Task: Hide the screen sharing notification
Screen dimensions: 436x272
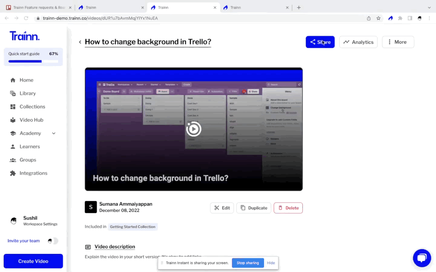Action: pyautogui.click(x=270, y=263)
